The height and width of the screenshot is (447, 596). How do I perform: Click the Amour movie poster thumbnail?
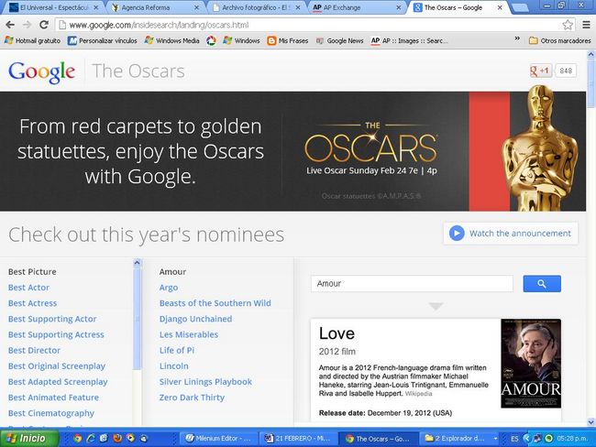[x=531, y=364]
